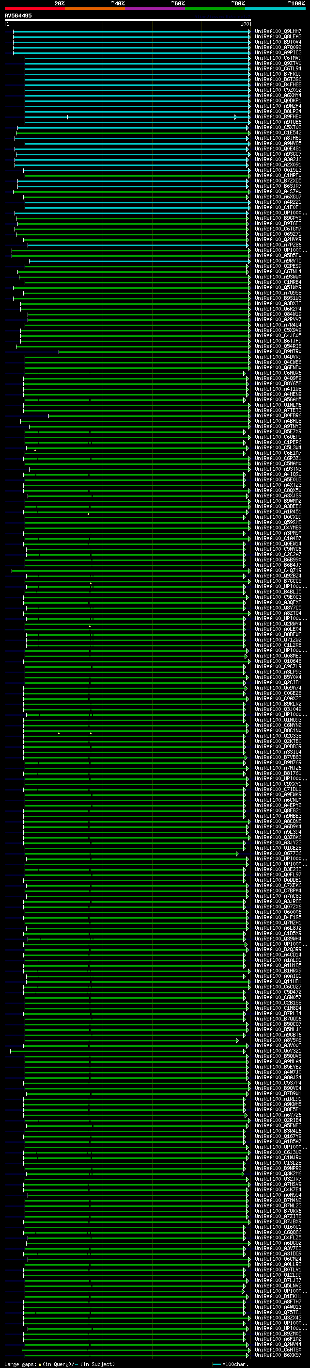Open hit UniRef100_A7Q092
Viewport: 310px width, 1368px height.
[278, 47]
